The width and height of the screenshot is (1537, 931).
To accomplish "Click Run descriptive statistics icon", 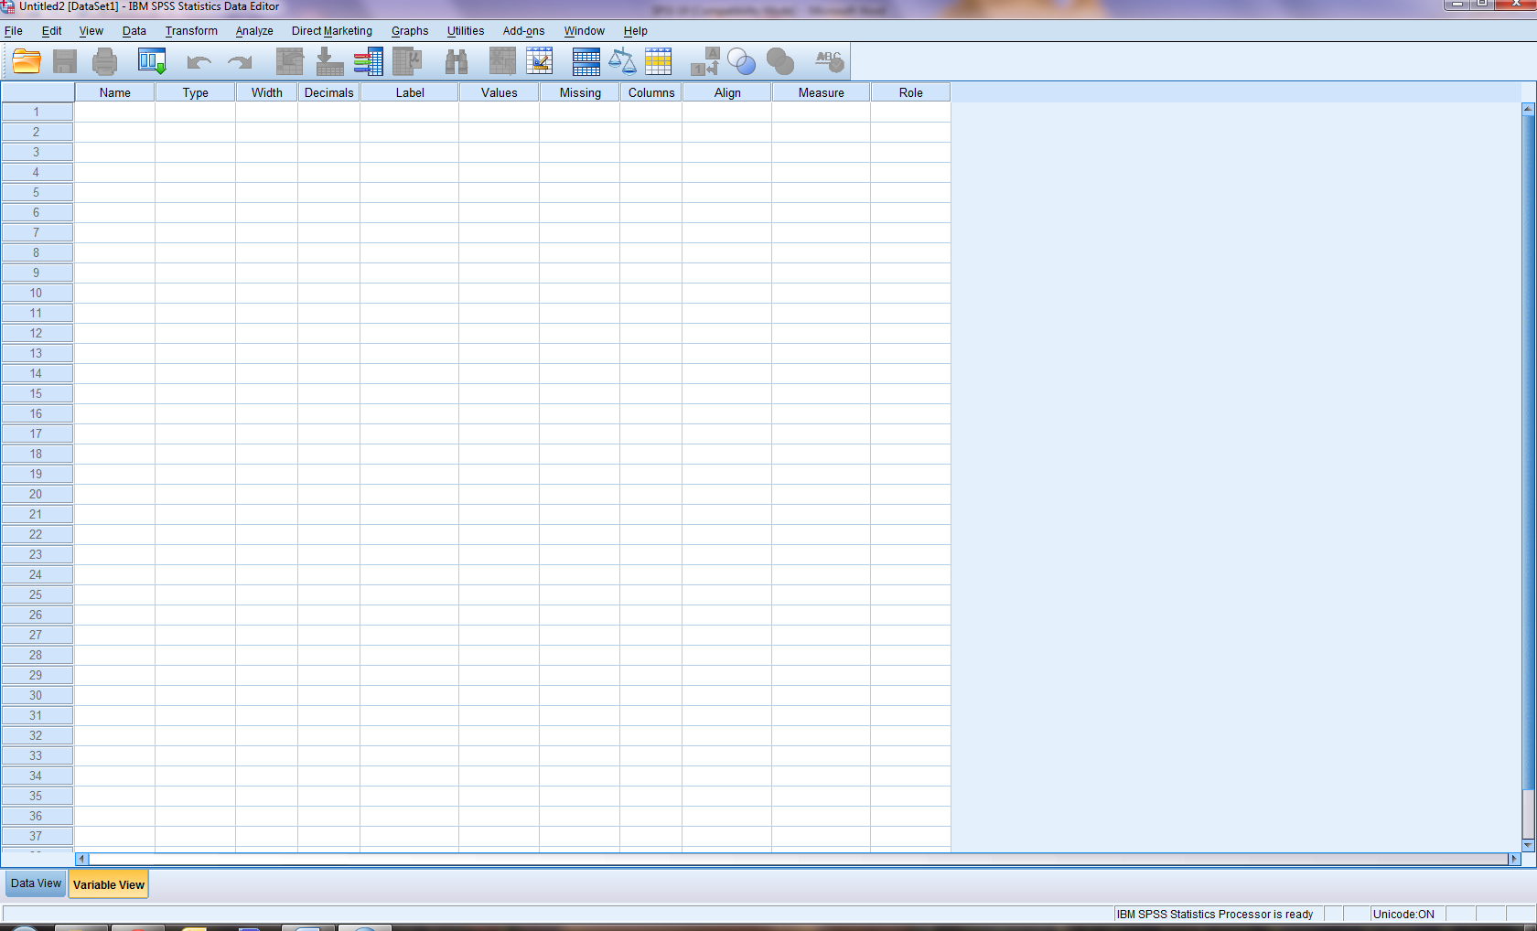I will 408,61.
